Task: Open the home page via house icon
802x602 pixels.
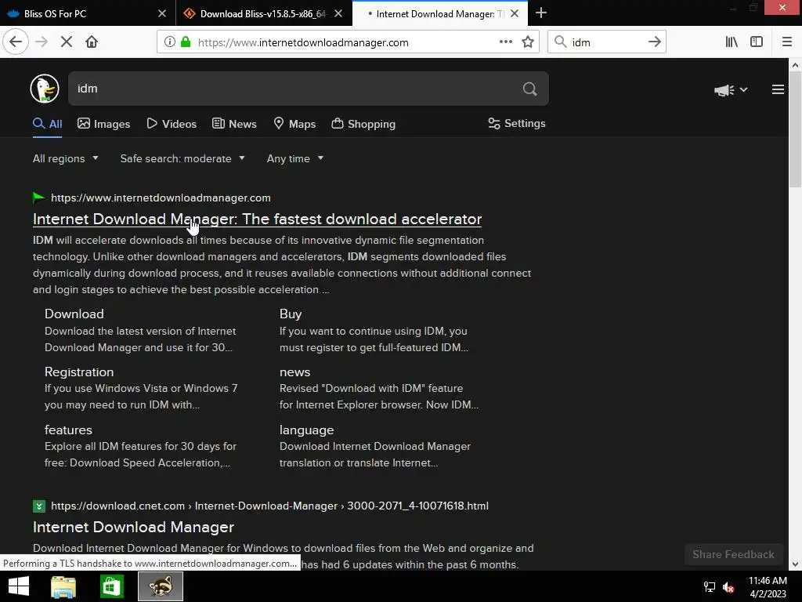Action: (x=92, y=42)
